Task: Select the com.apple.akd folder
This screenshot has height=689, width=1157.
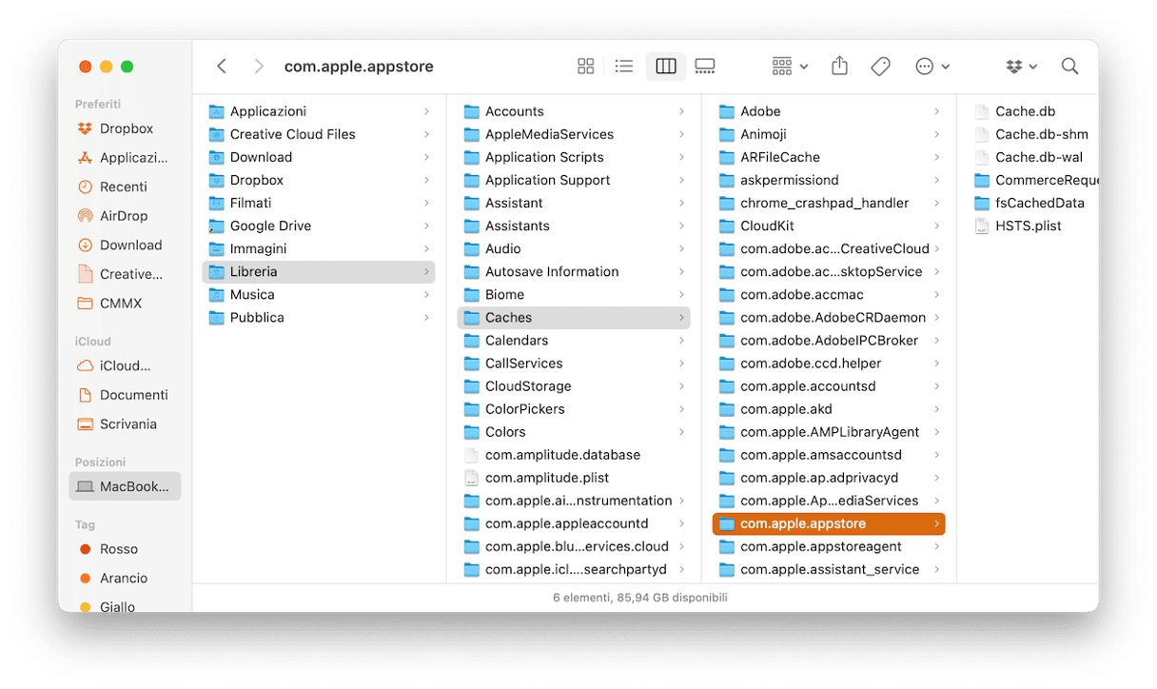Action: pyautogui.click(x=829, y=409)
